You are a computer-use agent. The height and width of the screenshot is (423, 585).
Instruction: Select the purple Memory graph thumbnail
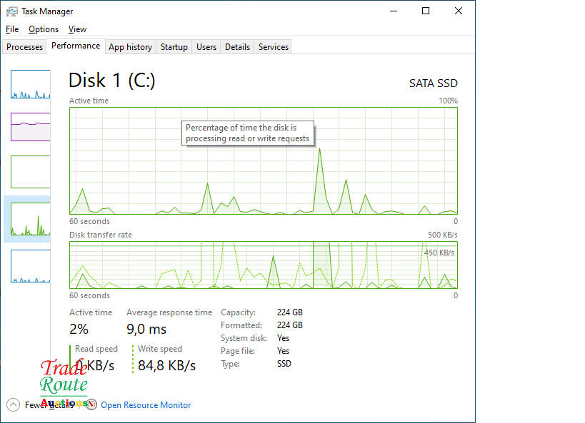[x=31, y=127]
